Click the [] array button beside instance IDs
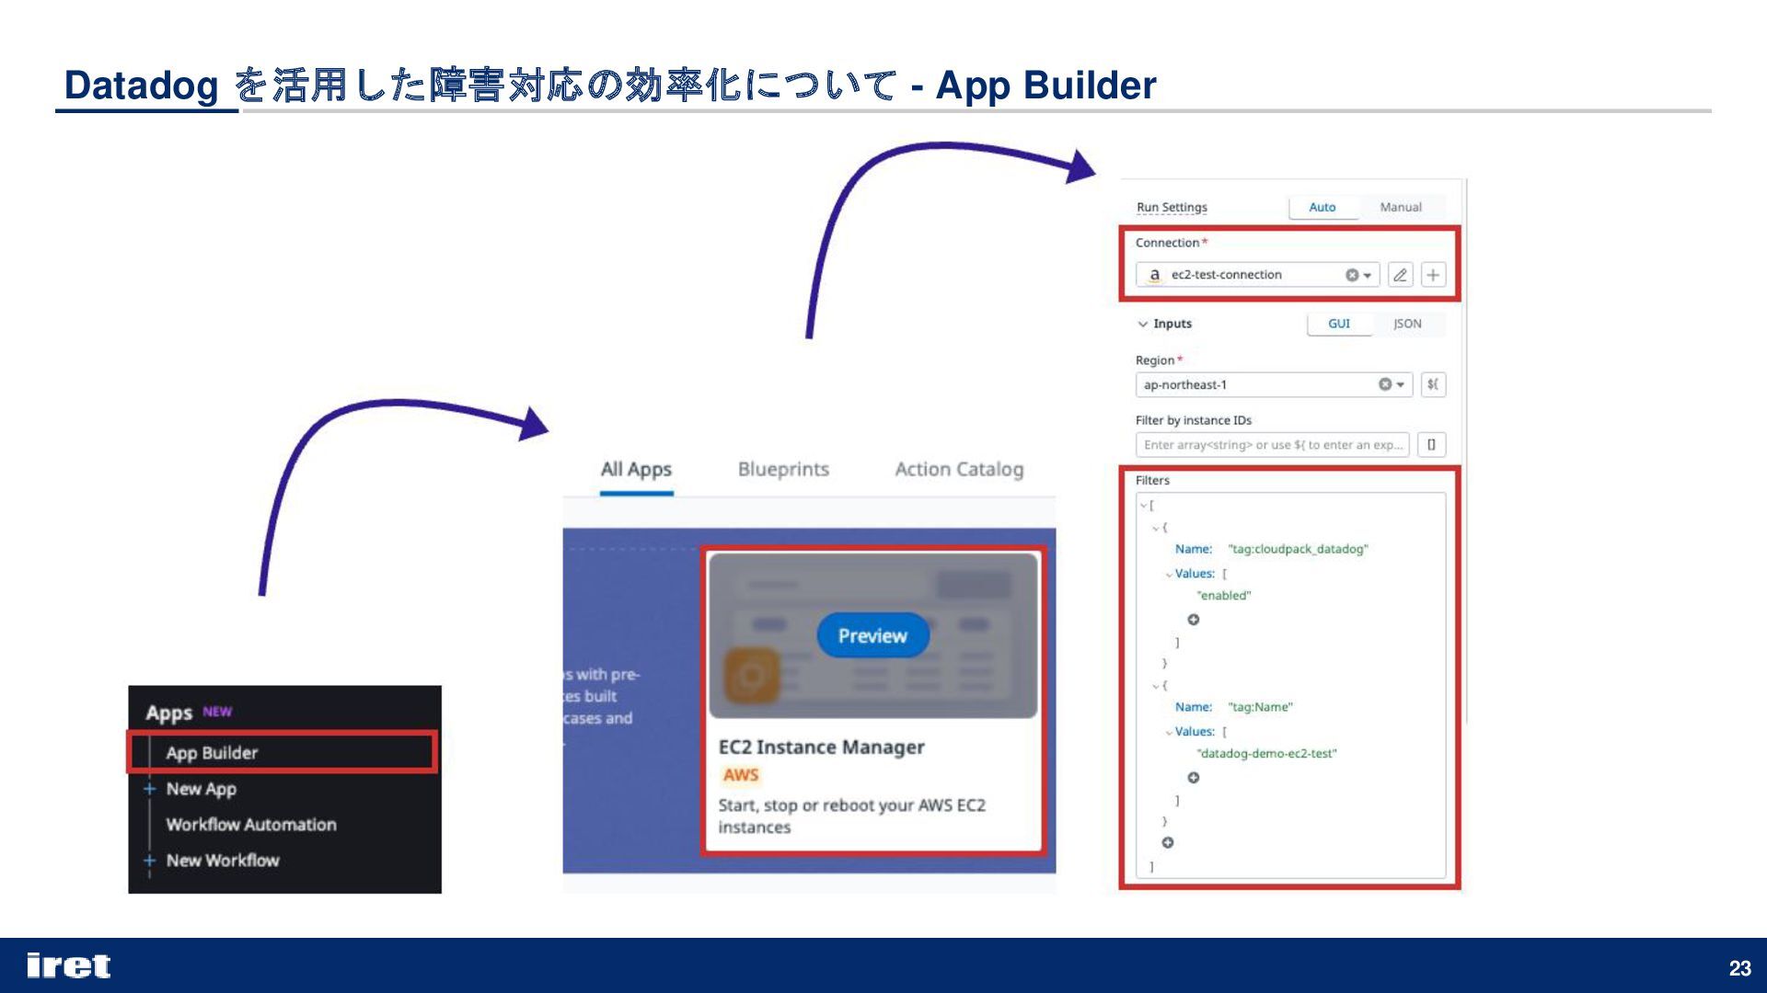Screen dimensions: 1767x993 pyautogui.click(x=1431, y=445)
